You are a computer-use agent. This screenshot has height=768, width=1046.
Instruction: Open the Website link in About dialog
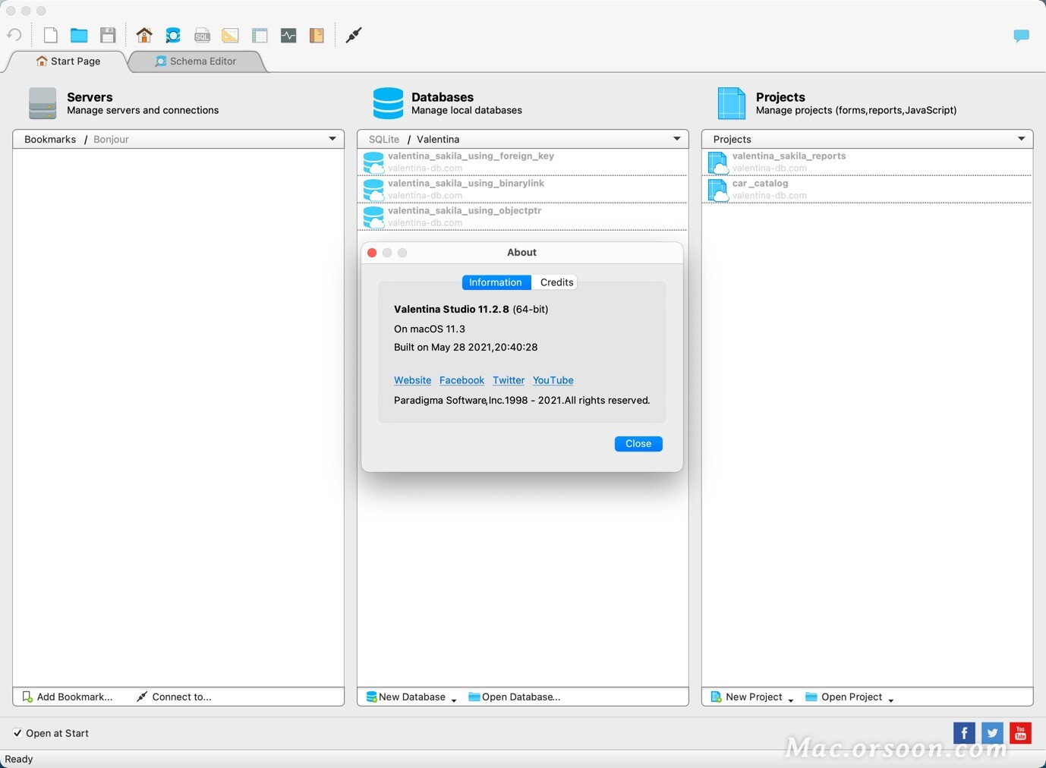click(x=412, y=380)
